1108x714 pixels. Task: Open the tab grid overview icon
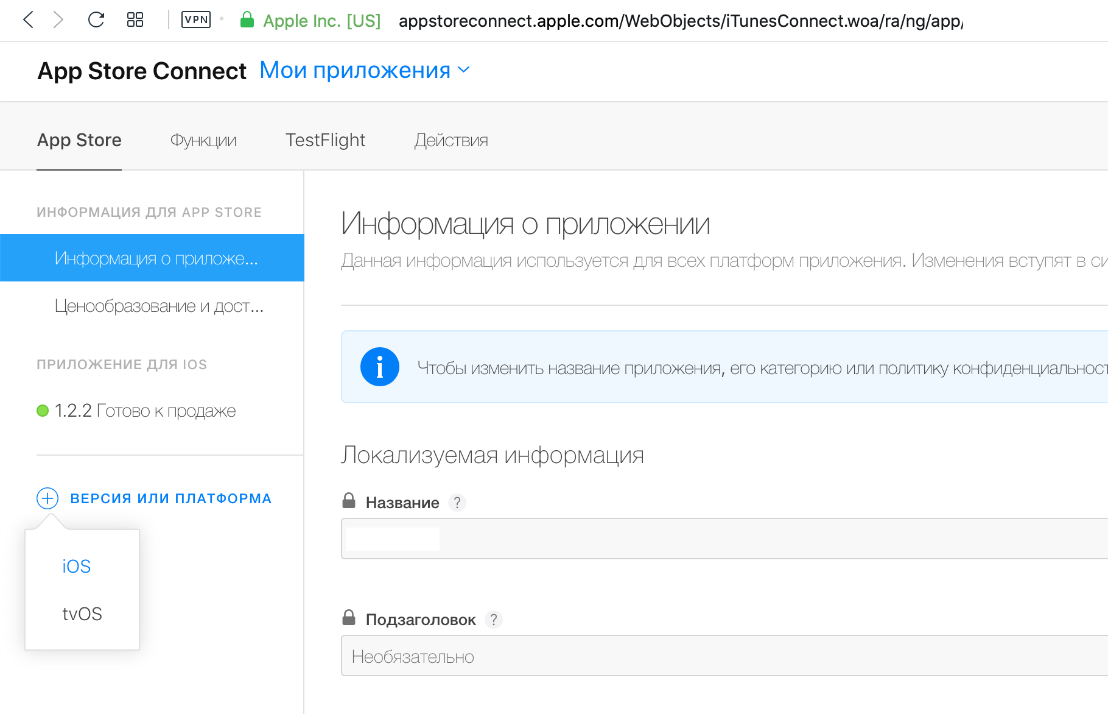coord(135,20)
